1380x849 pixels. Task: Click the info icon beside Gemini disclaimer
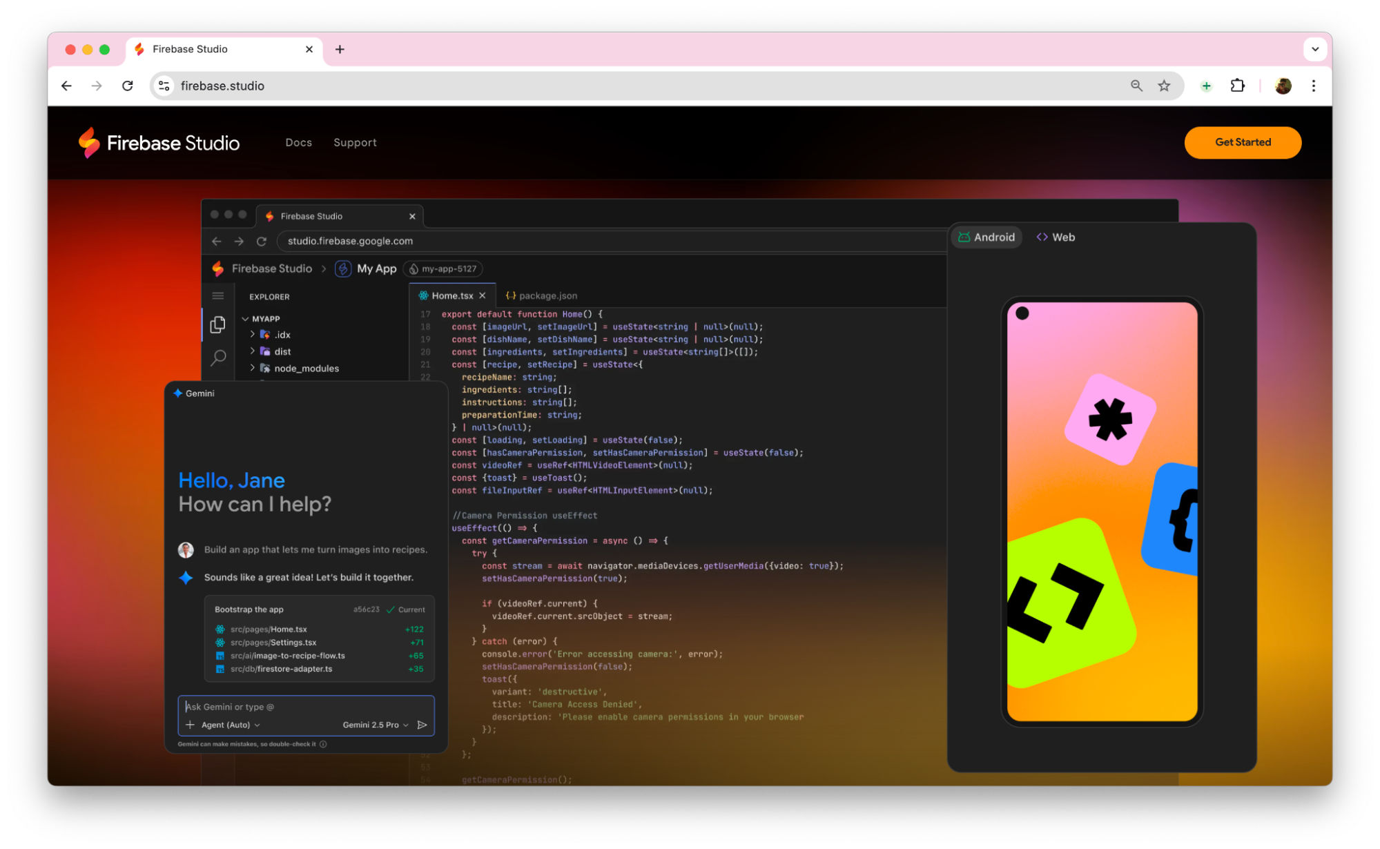pyautogui.click(x=323, y=744)
